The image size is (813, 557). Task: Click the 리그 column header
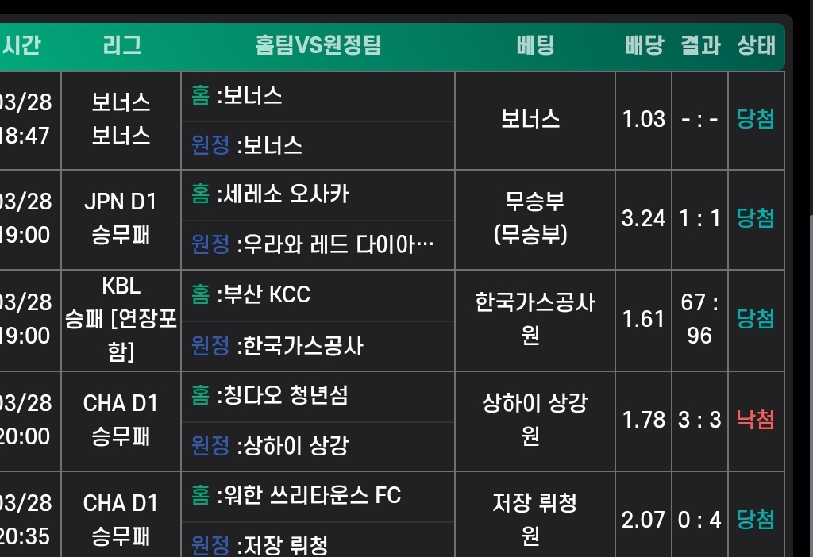point(121,45)
